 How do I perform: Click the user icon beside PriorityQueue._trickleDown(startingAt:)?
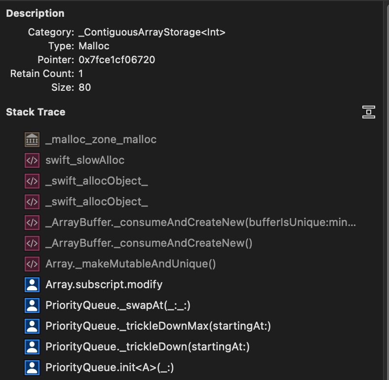coord(32,346)
